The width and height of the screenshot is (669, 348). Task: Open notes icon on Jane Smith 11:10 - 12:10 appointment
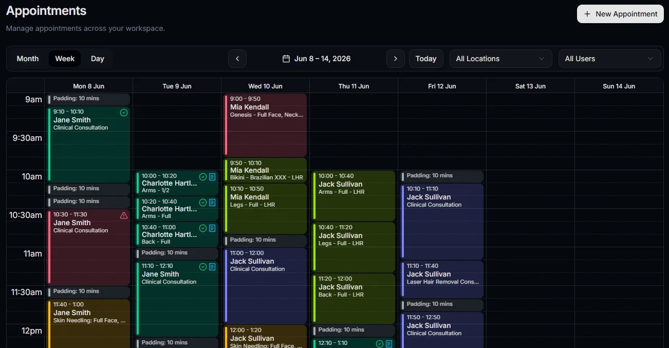tap(212, 267)
